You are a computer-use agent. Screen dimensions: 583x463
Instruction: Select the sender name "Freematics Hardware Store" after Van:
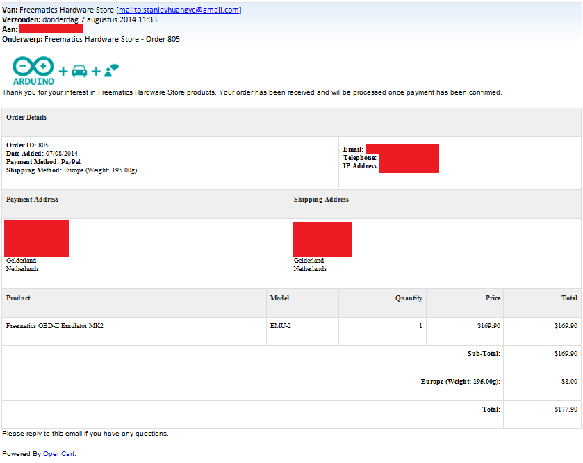coord(67,10)
